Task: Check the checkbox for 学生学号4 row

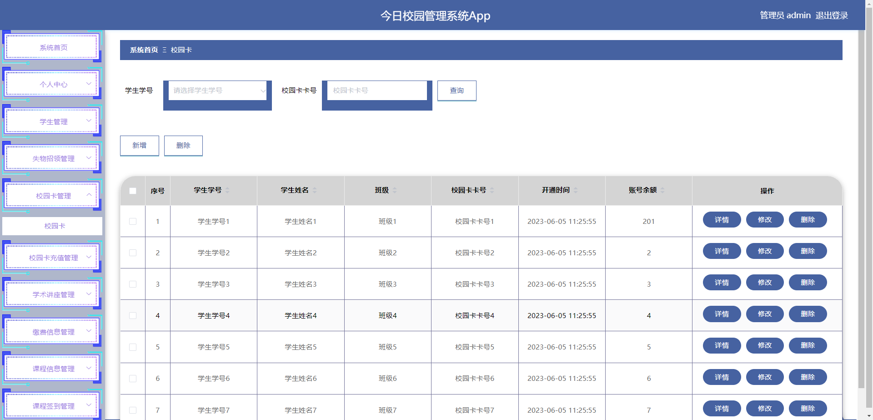Action: [x=132, y=315]
